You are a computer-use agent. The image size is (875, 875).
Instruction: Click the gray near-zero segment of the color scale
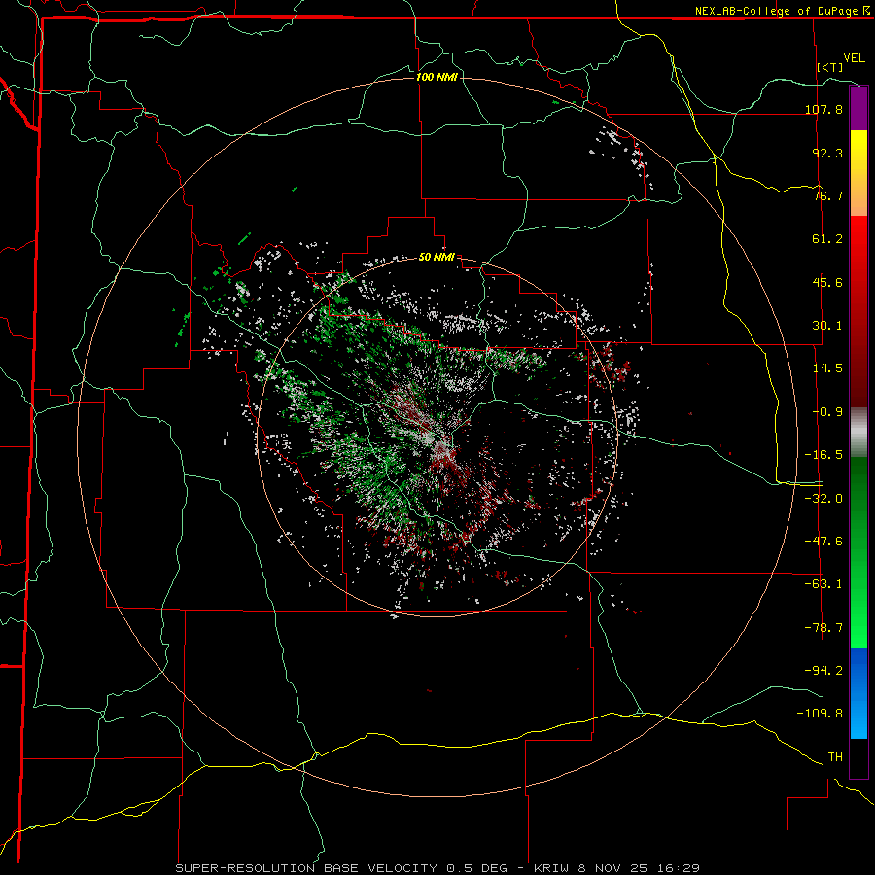click(858, 433)
